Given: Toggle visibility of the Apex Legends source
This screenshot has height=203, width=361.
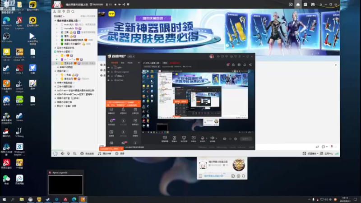Looking at the screenshot, I should 109,72.
